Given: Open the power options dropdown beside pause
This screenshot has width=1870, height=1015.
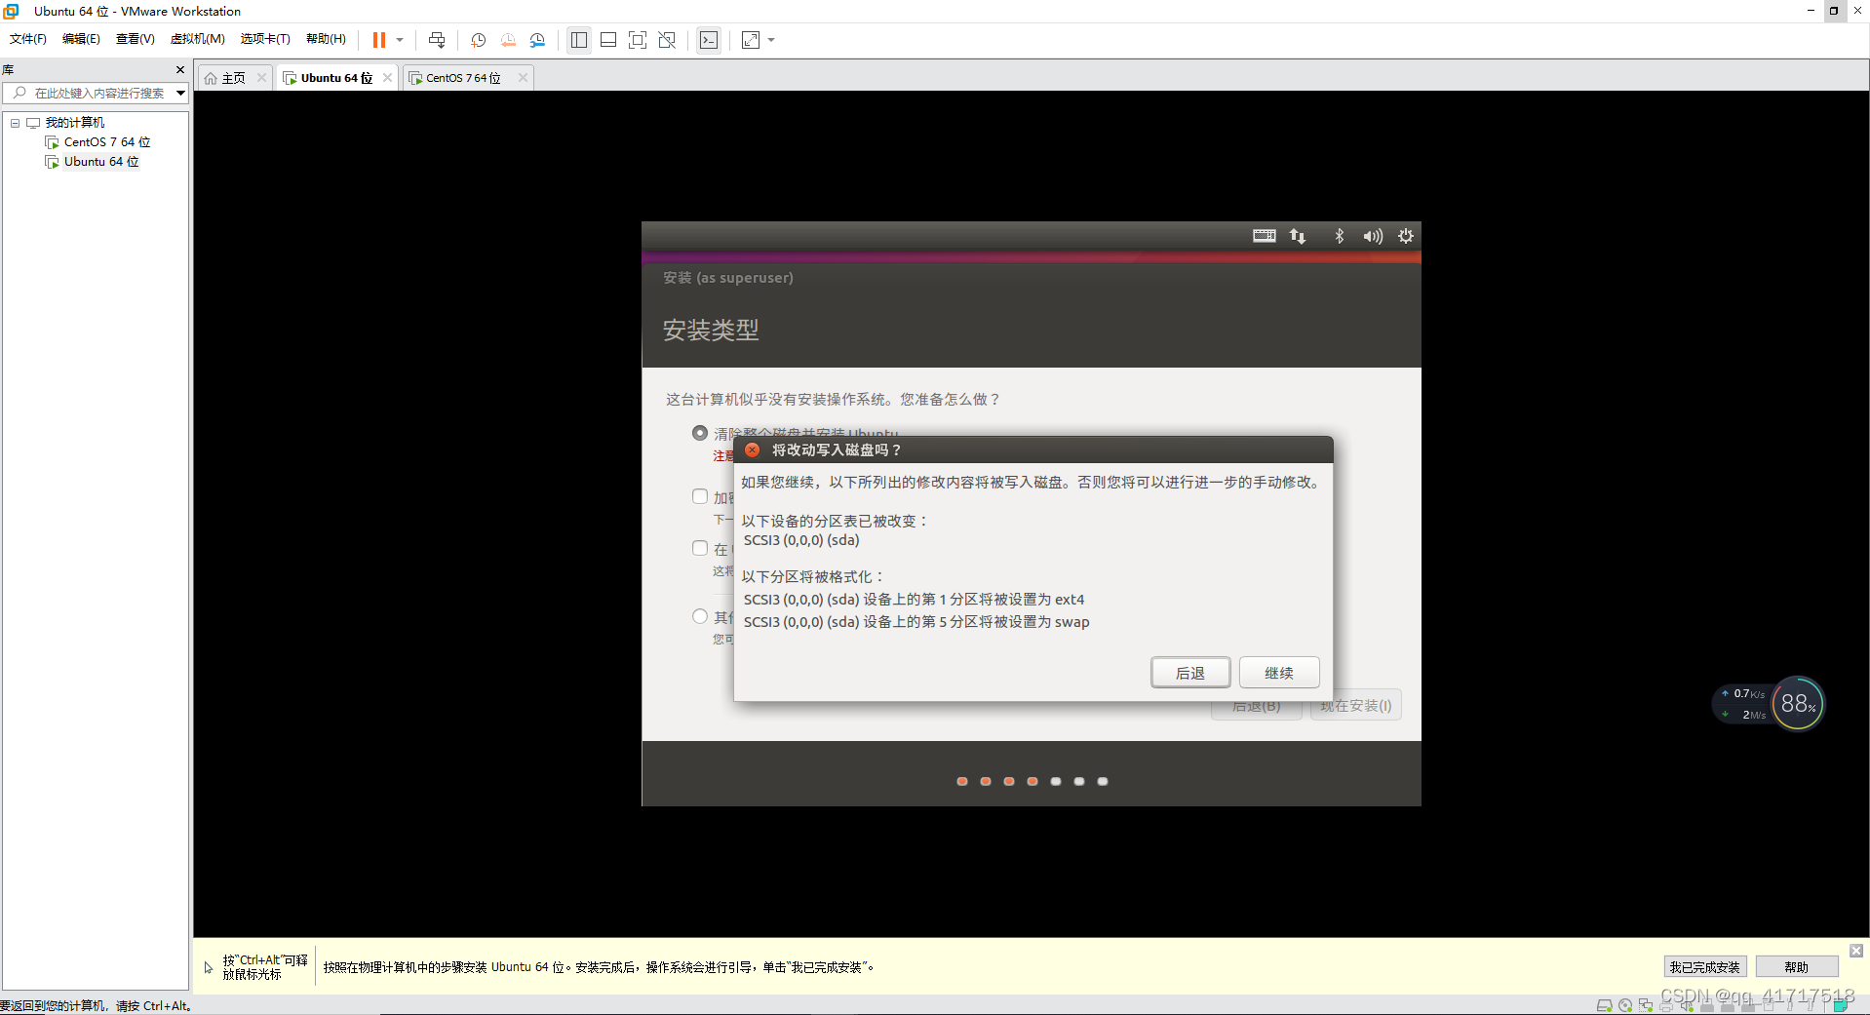Looking at the screenshot, I should pyautogui.click(x=400, y=40).
